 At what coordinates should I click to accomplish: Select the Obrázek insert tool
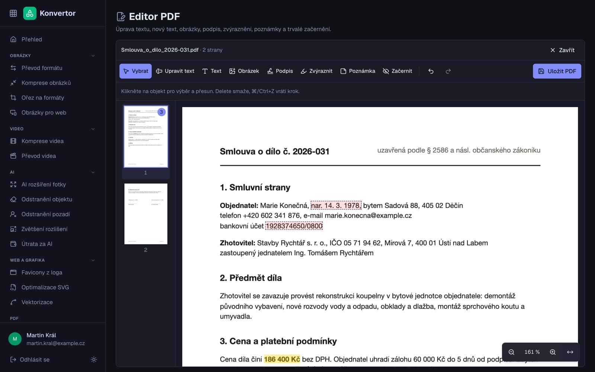pos(244,71)
